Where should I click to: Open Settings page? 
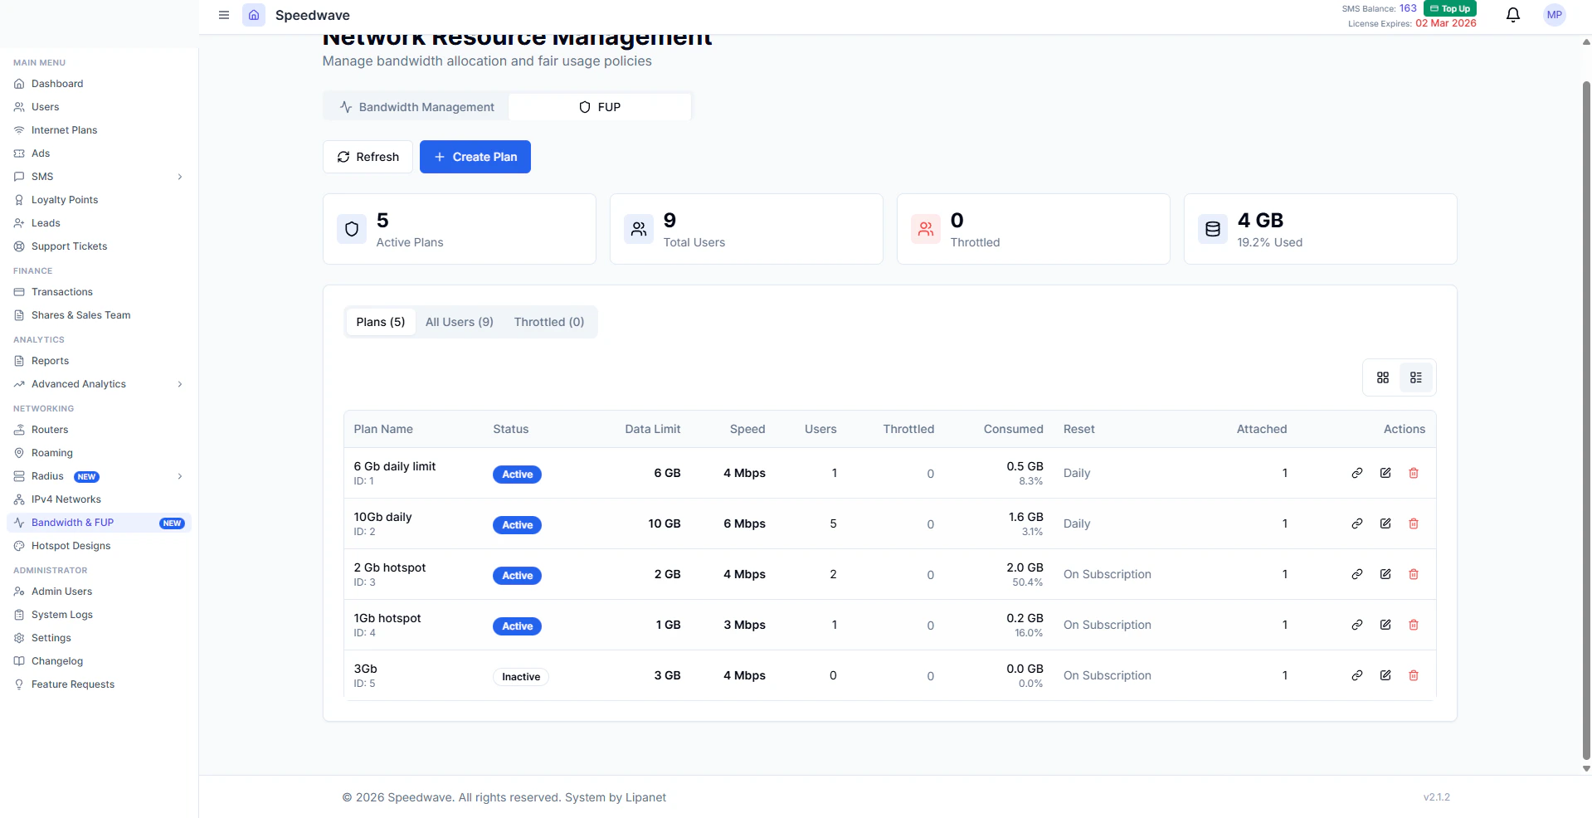(100, 638)
